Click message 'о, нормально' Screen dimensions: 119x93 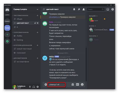point(55,46)
